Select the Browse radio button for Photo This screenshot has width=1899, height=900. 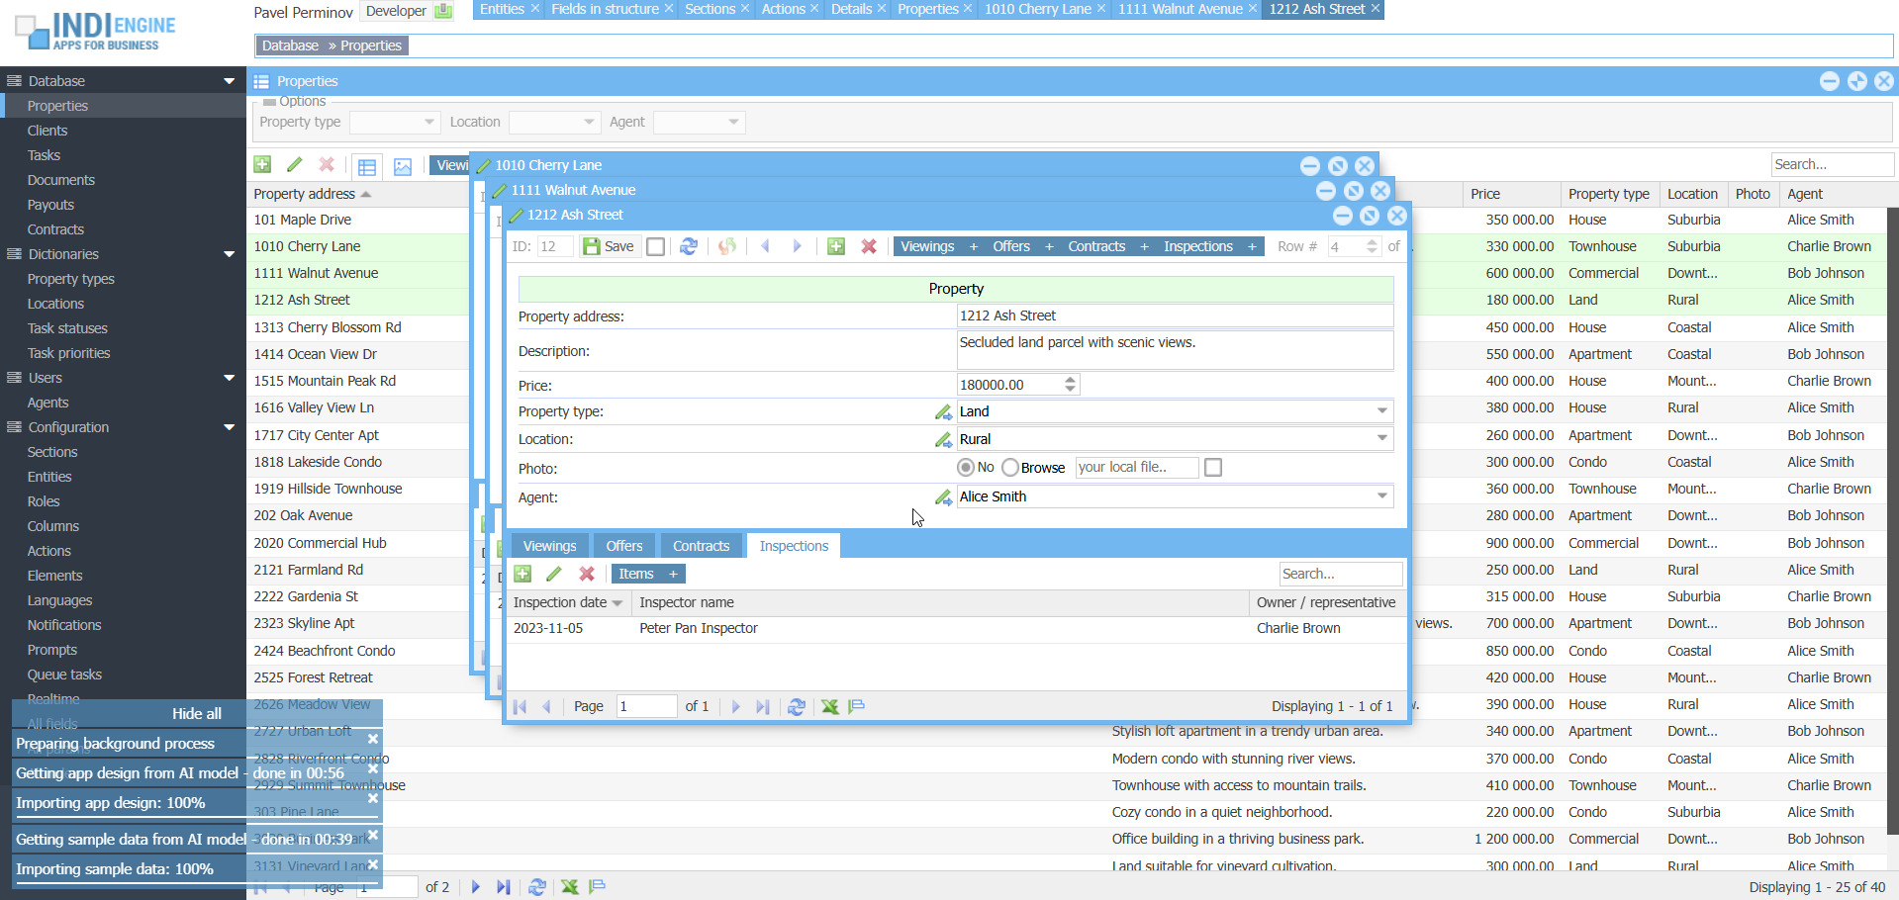tap(1010, 468)
